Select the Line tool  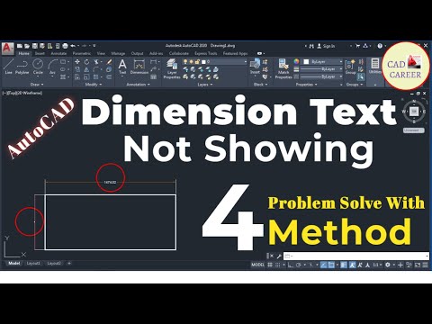(x=8, y=67)
